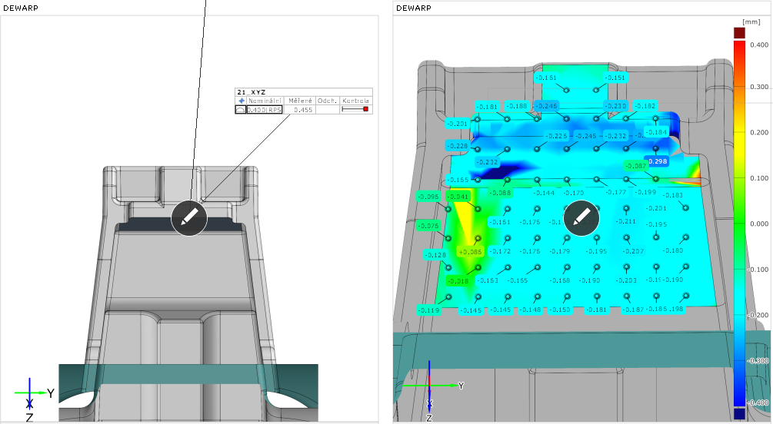Click the dark blue highlighted -0.298 deviation label

658,161
